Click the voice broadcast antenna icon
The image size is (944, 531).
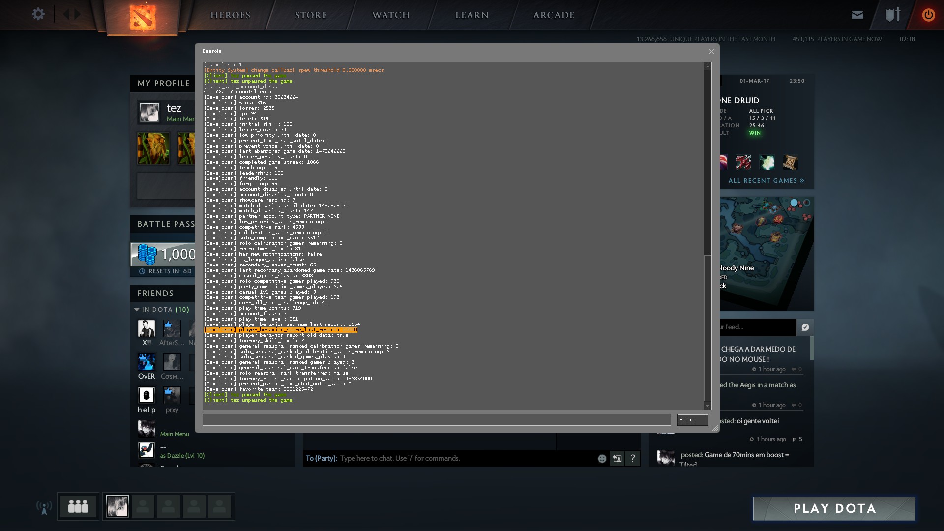pos(44,507)
